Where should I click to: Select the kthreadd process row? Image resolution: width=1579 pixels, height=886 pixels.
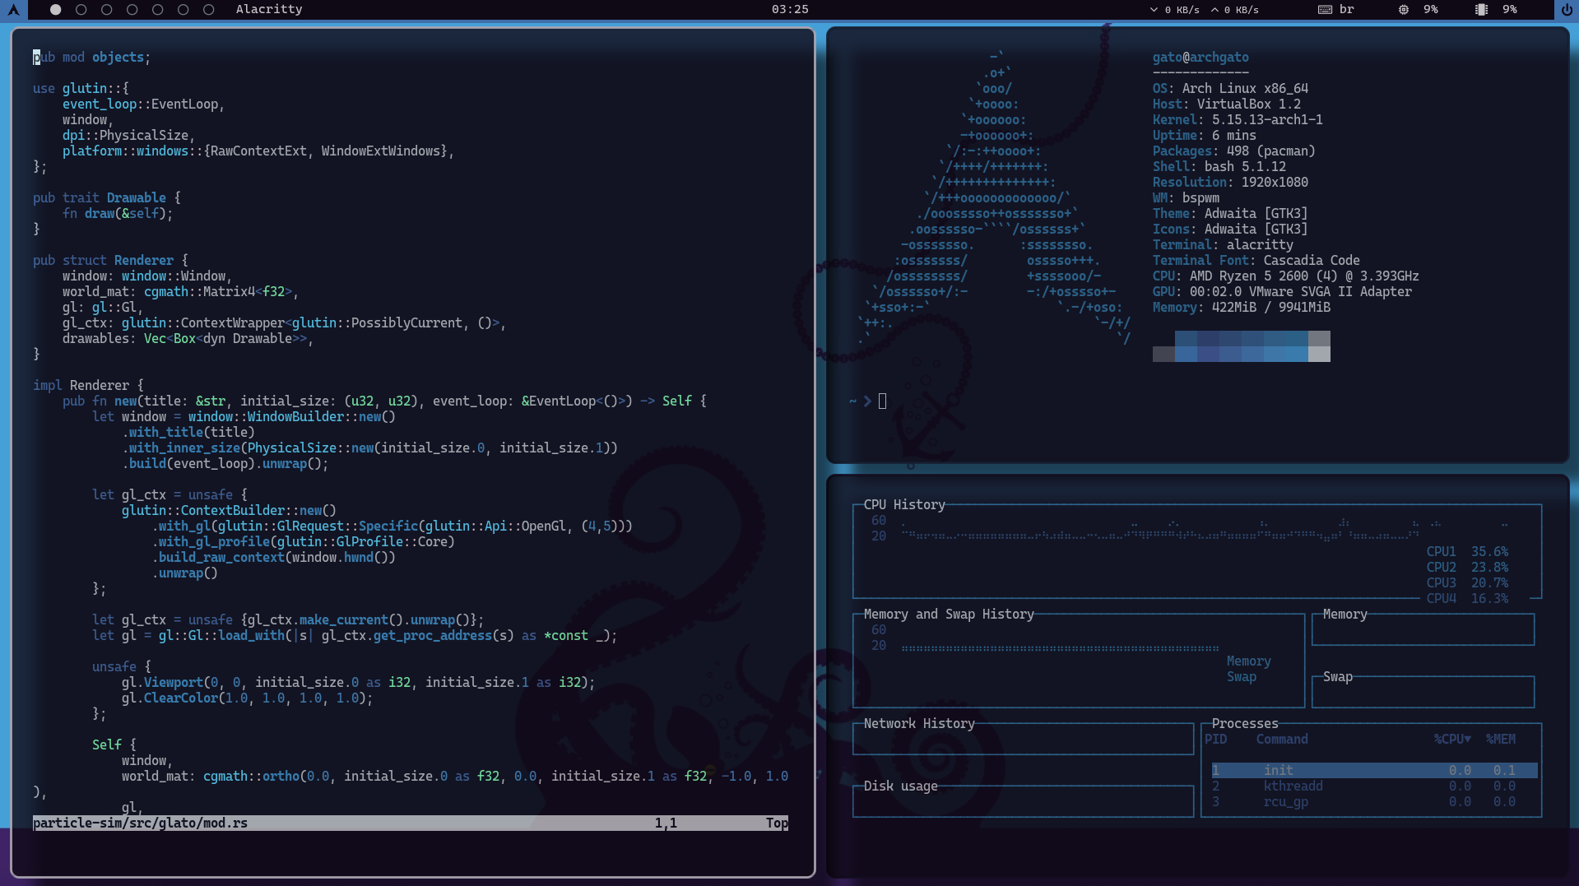(x=1374, y=786)
